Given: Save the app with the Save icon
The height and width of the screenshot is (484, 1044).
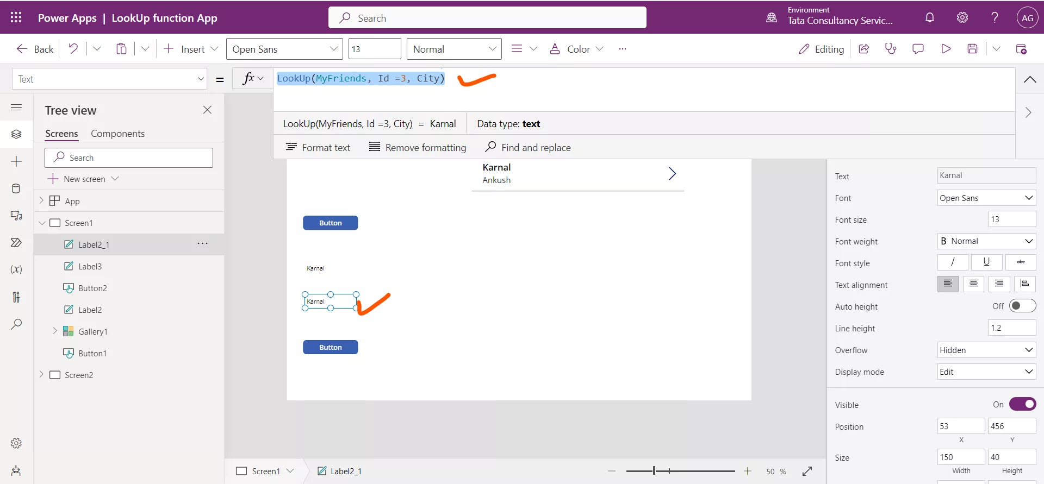Looking at the screenshot, I should click(973, 49).
